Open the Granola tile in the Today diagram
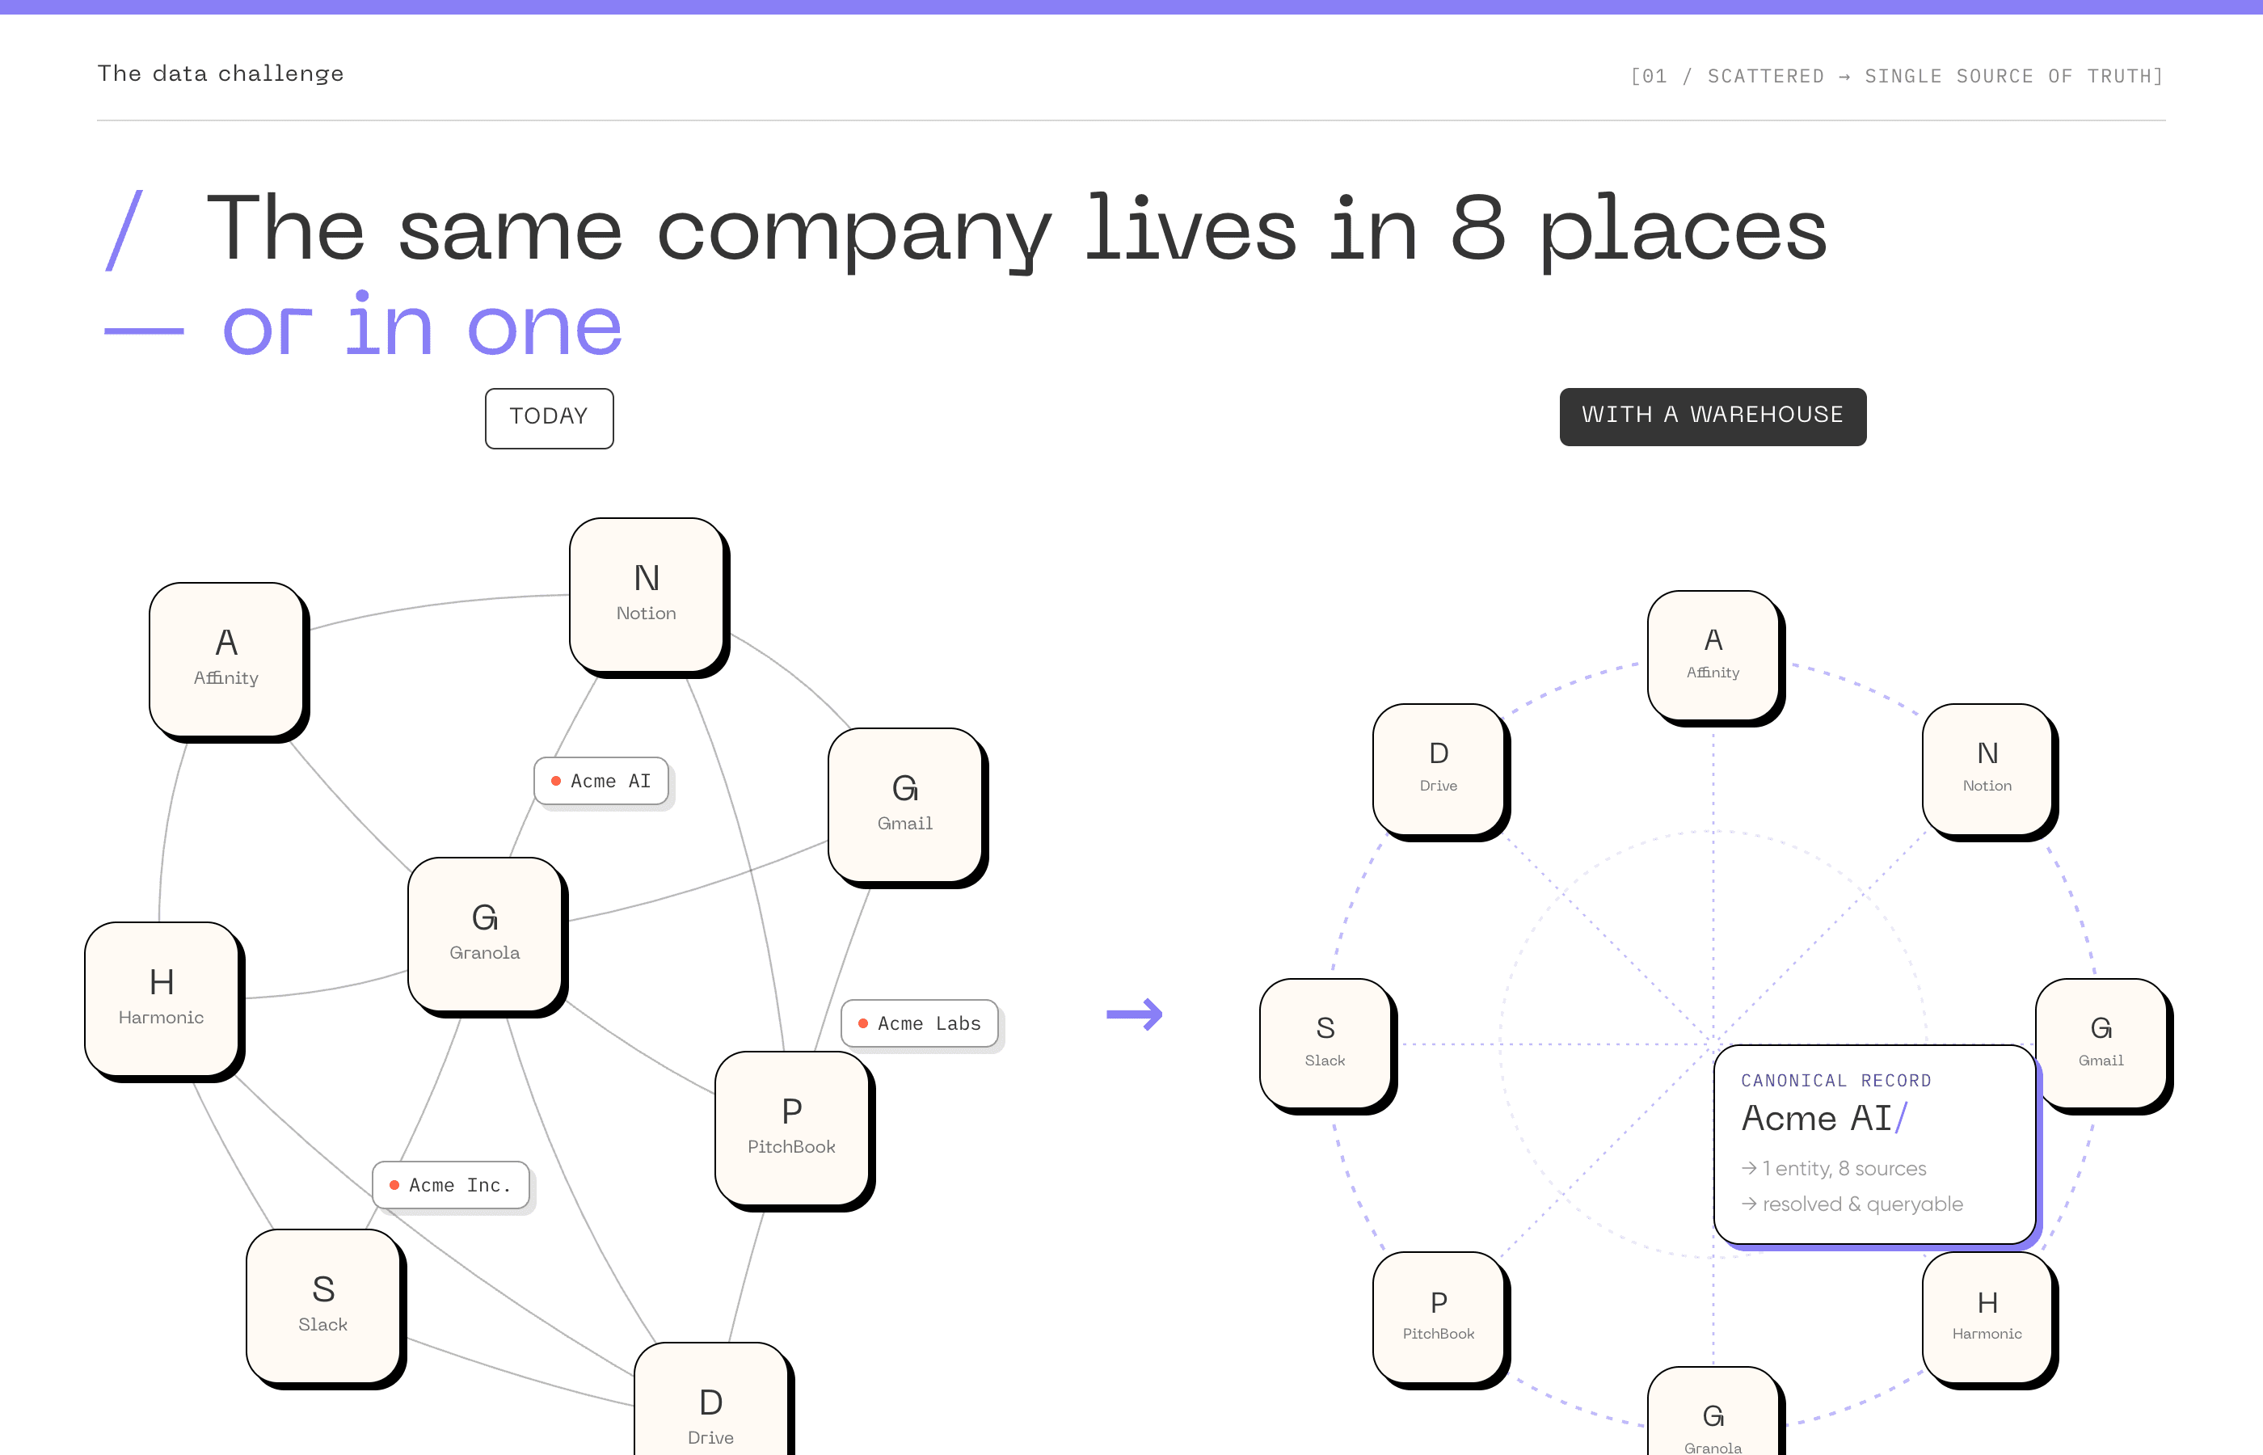The image size is (2263, 1455). pyautogui.click(x=486, y=934)
